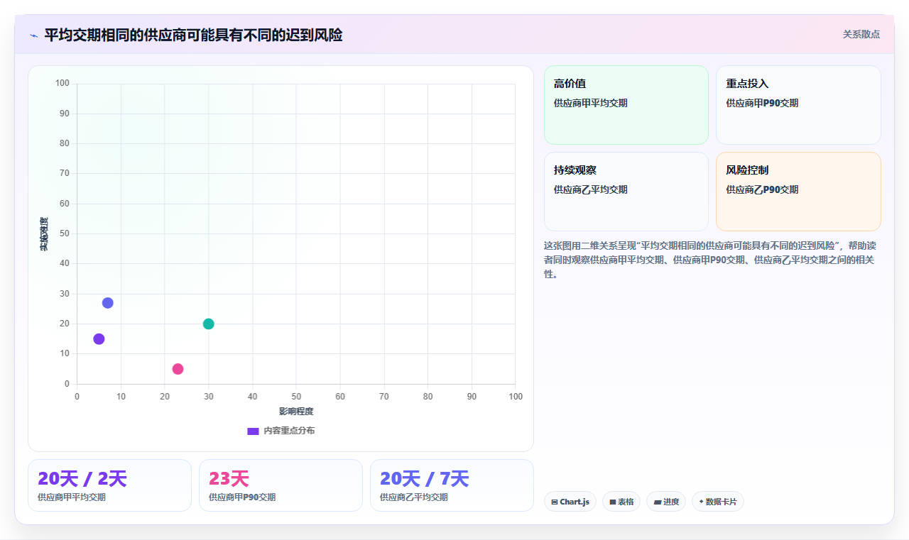The image size is (909, 540).
Task: Click 供应商甲平均交期 label under 20天 / 2天
Action: pos(72,497)
